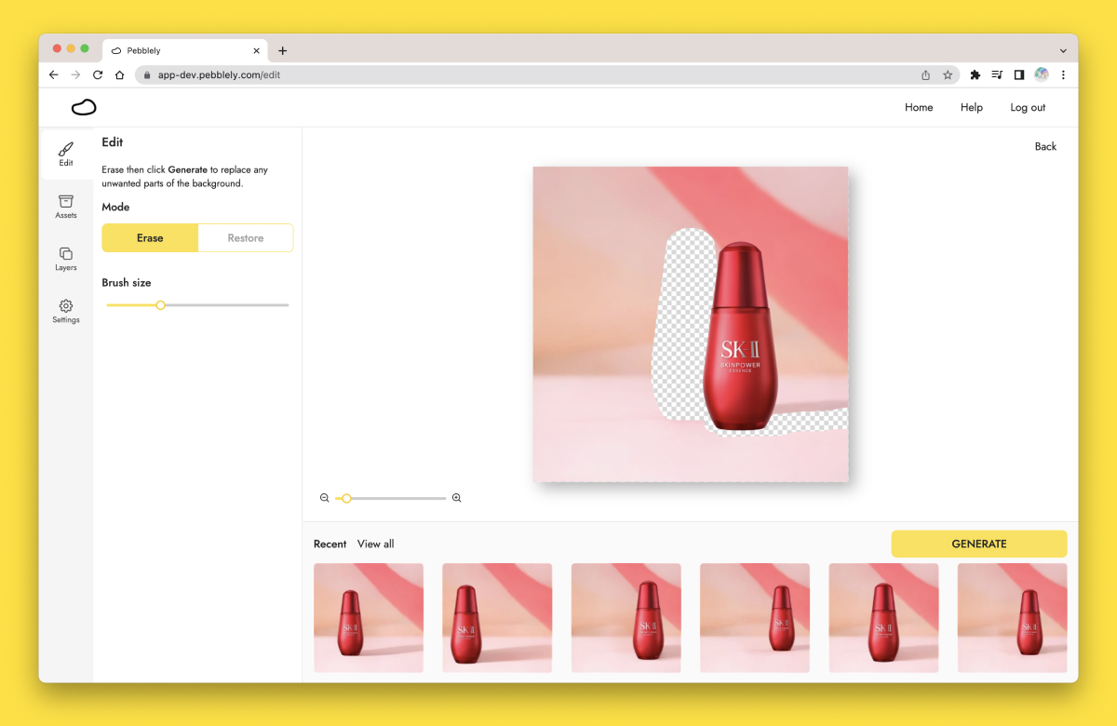
Task: Go back with the browser back arrow
Action: tap(54, 74)
